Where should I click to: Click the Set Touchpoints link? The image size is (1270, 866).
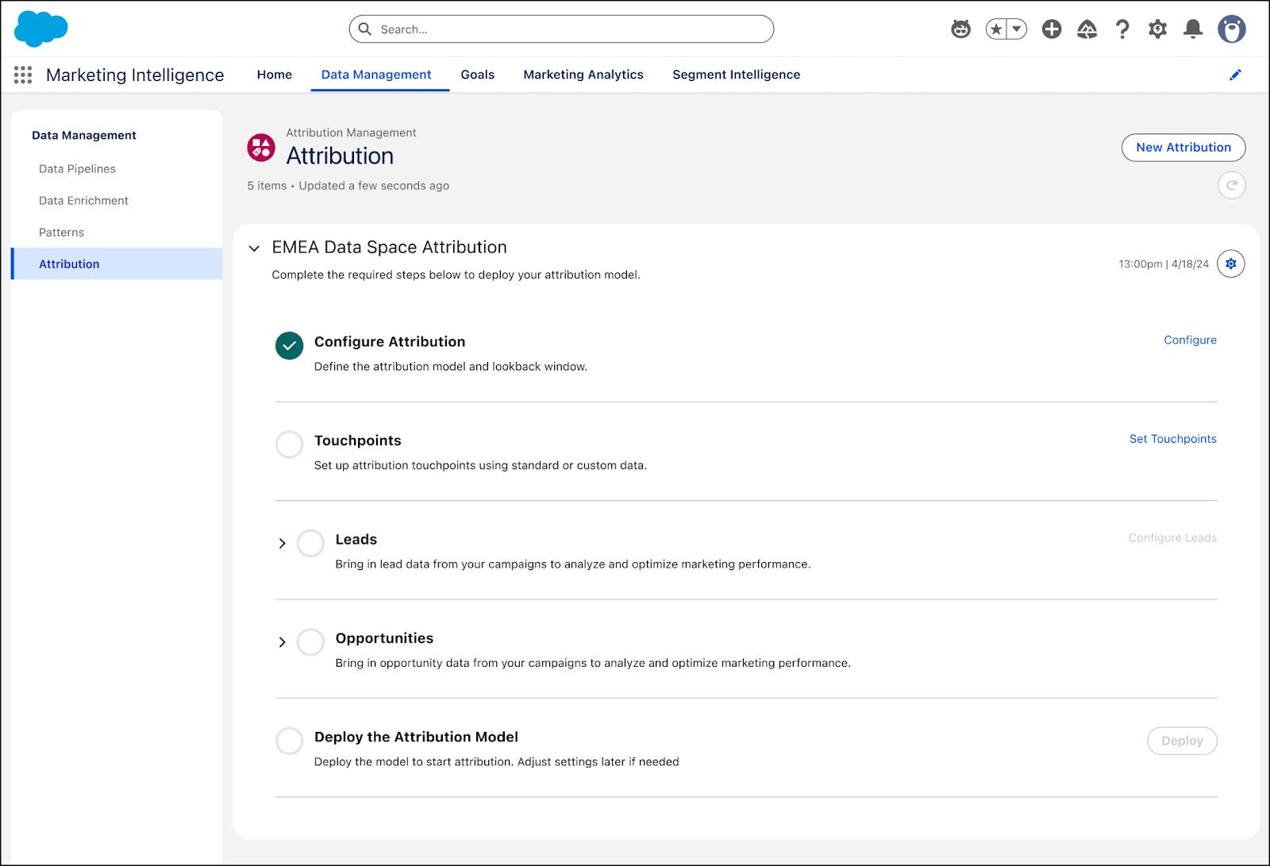(x=1172, y=439)
